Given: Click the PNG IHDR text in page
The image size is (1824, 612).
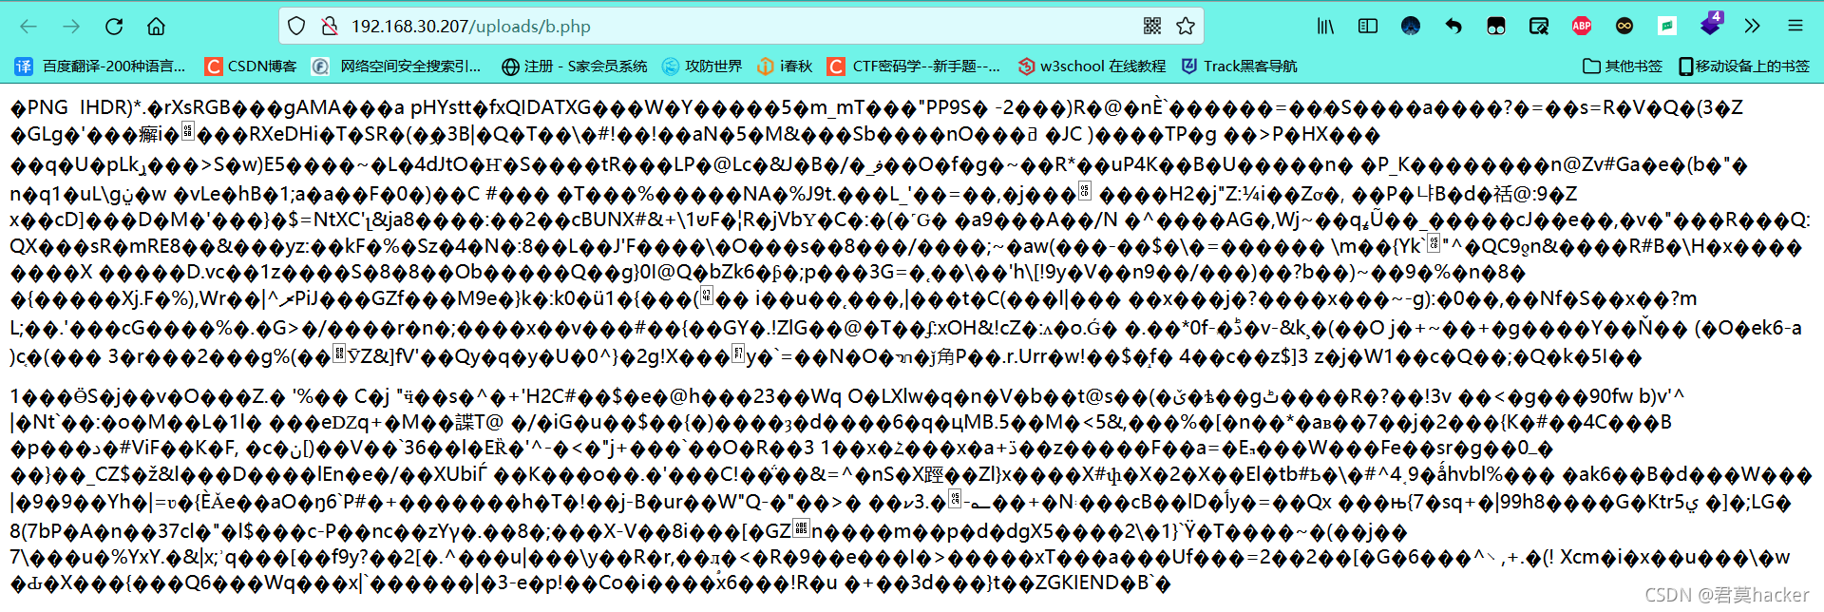Looking at the screenshot, I should tap(80, 106).
